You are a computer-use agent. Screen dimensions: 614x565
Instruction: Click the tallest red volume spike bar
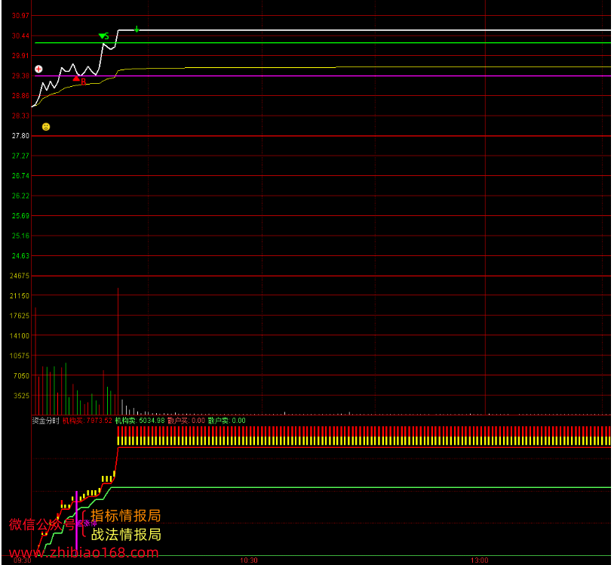(x=118, y=351)
